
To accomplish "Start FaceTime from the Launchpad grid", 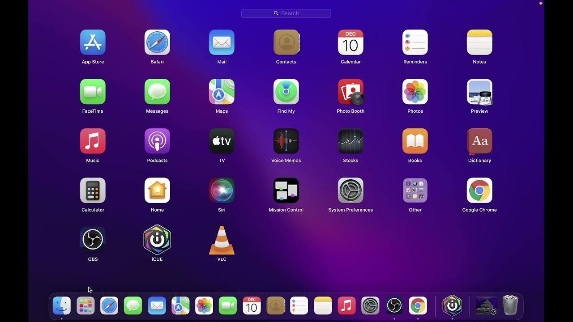I will click(x=93, y=92).
